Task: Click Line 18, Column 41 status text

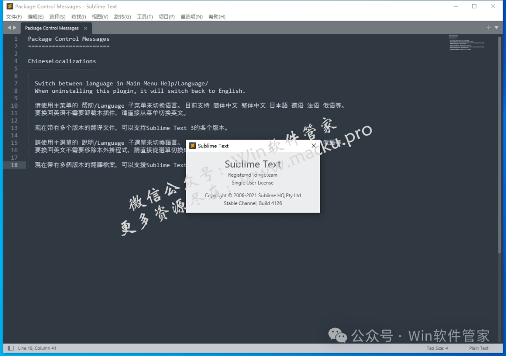Action: tap(37, 348)
